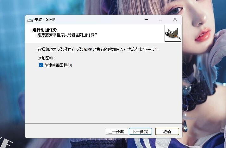
Task: Click the Wilber GIMP mascot logo
Action: [x=173, y=34]
